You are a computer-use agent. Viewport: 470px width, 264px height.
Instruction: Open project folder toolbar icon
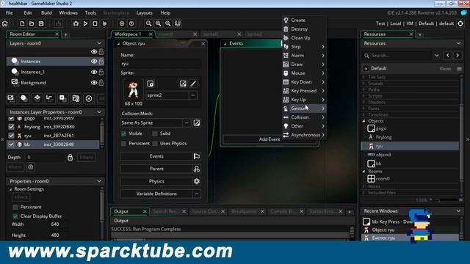click(32, 23)
